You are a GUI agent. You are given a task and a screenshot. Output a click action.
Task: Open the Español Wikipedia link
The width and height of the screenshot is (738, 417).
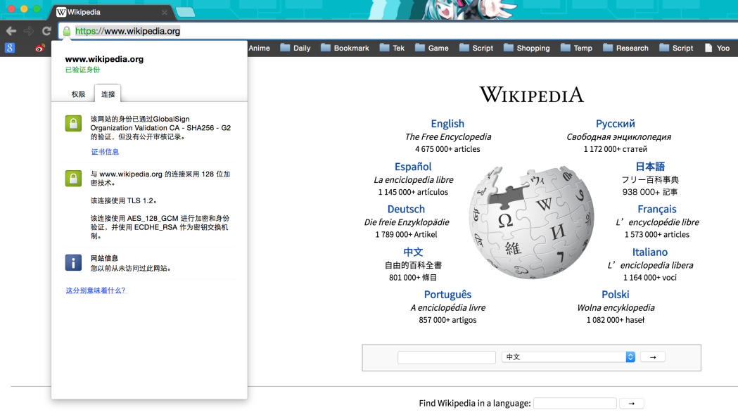[x=413, y=167]
